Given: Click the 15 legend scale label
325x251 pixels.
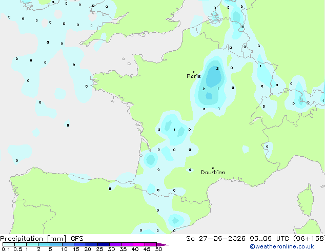Looking at the screenshot, I should [x=76, y=249].
